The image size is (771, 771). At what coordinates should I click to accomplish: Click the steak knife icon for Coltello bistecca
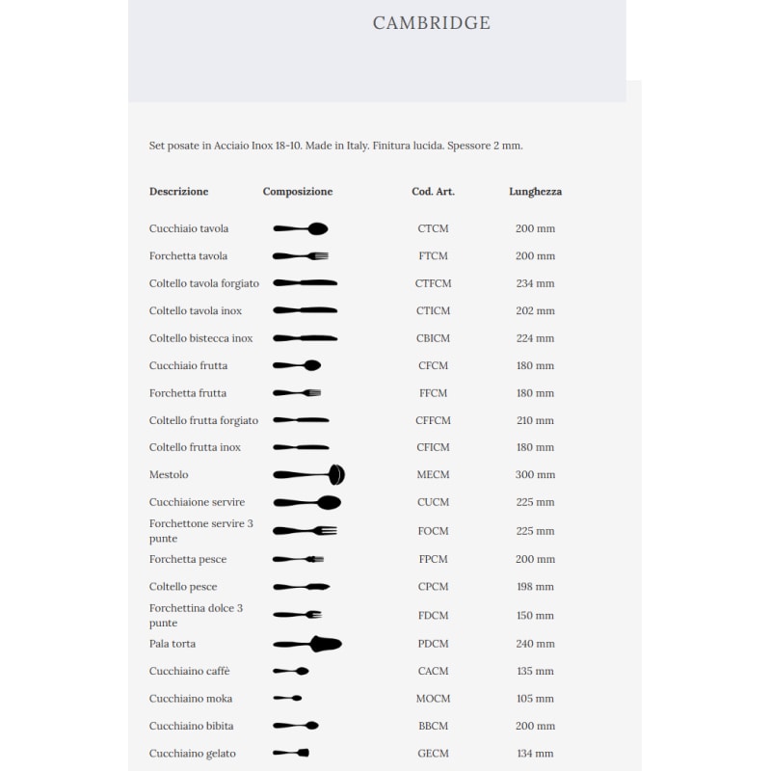tap(305, 338)
